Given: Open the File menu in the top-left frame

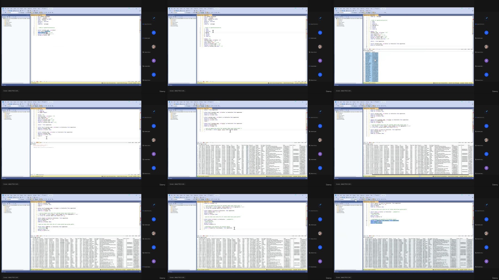Looking at the screenshot, I should (x=5, y=9).
